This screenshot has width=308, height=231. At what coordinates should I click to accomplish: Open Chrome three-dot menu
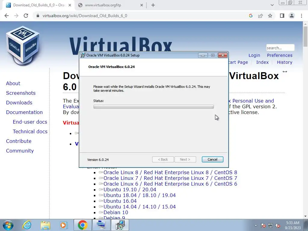click(x=301, y=16)
